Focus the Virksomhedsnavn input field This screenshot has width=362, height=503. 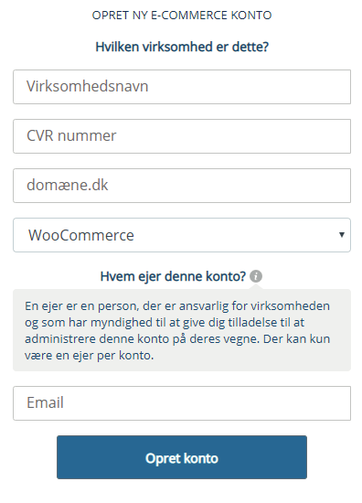[x=182, y=87]
